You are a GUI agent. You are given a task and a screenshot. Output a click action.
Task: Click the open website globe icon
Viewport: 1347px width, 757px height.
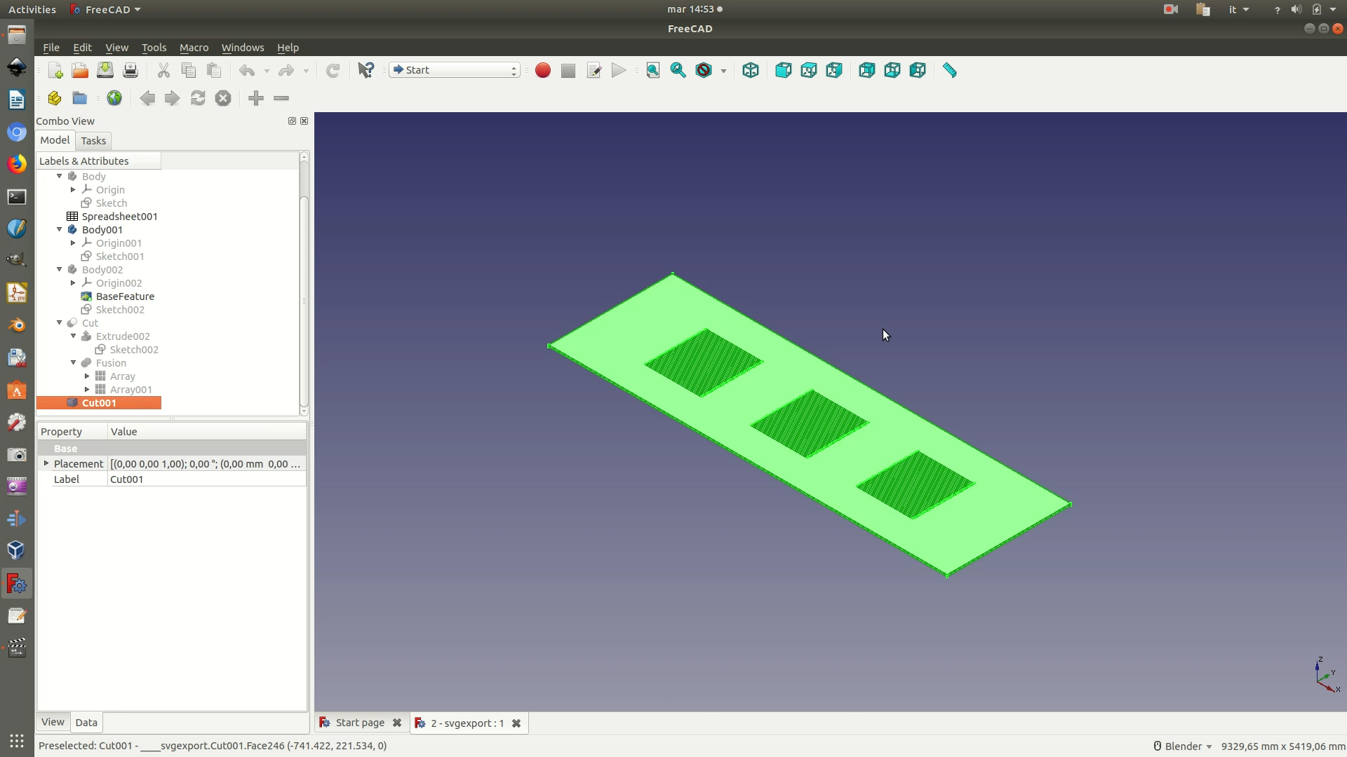(114, 98)
